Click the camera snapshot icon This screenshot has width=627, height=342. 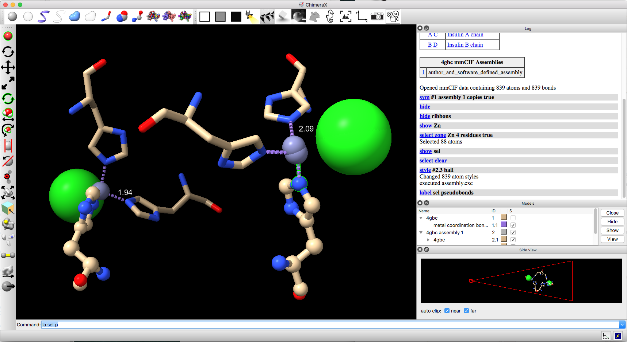click(x=377, y=16)
